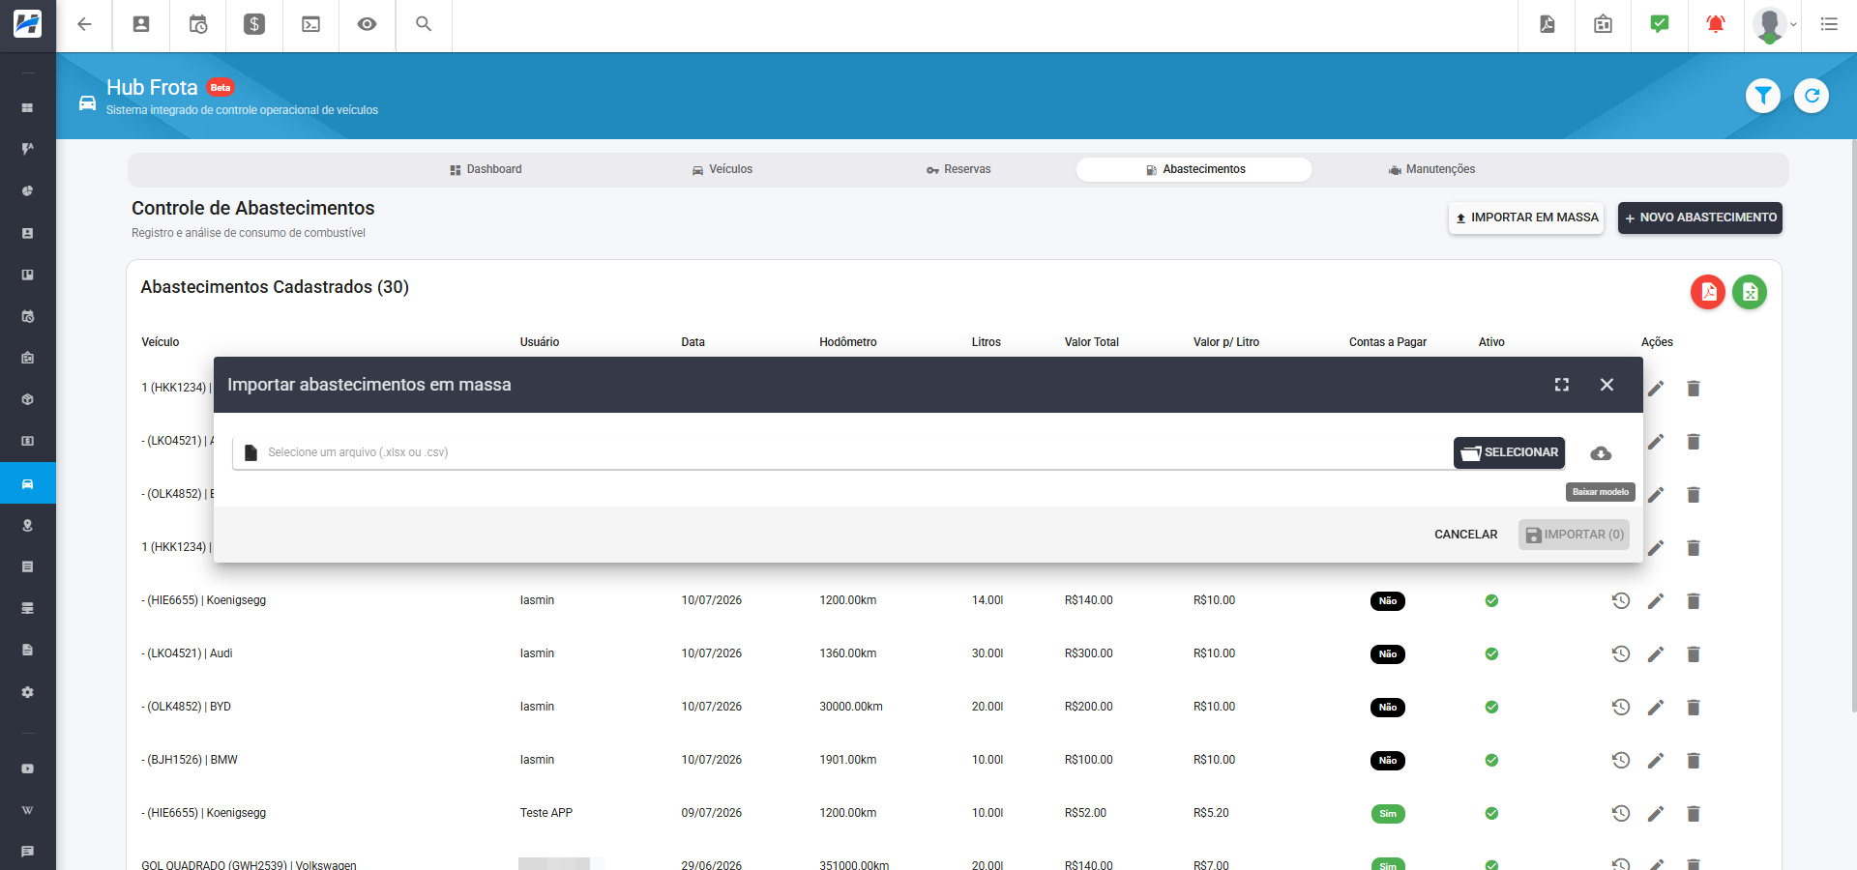The height and width of the screenshot is (870, 1857).
Task: Toggle the eye visibility icon in top toolbar
Action: pyautogui.click(x=367, y=24)
